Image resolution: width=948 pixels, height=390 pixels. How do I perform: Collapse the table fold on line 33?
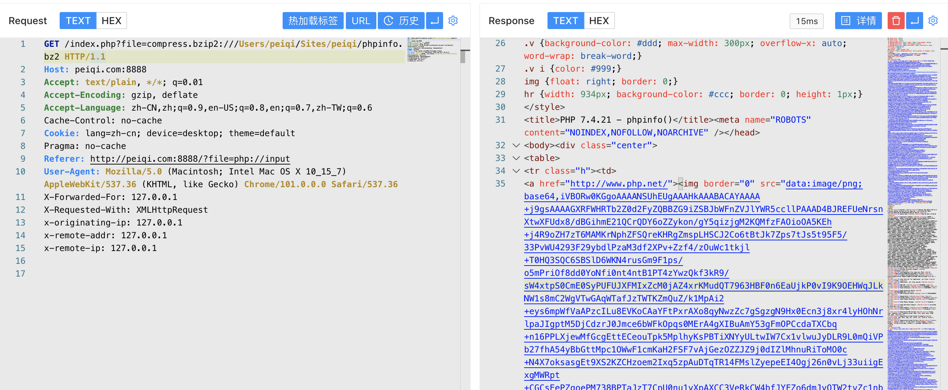point(516,158)
